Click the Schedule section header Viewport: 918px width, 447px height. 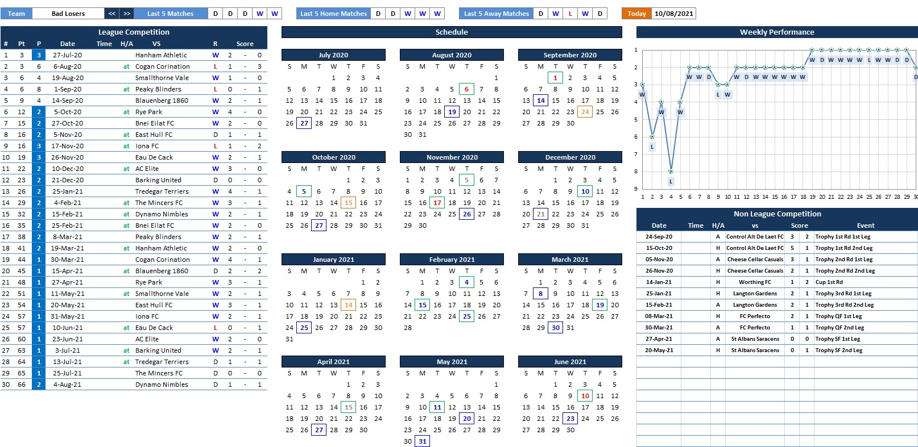tap(452, 32)
